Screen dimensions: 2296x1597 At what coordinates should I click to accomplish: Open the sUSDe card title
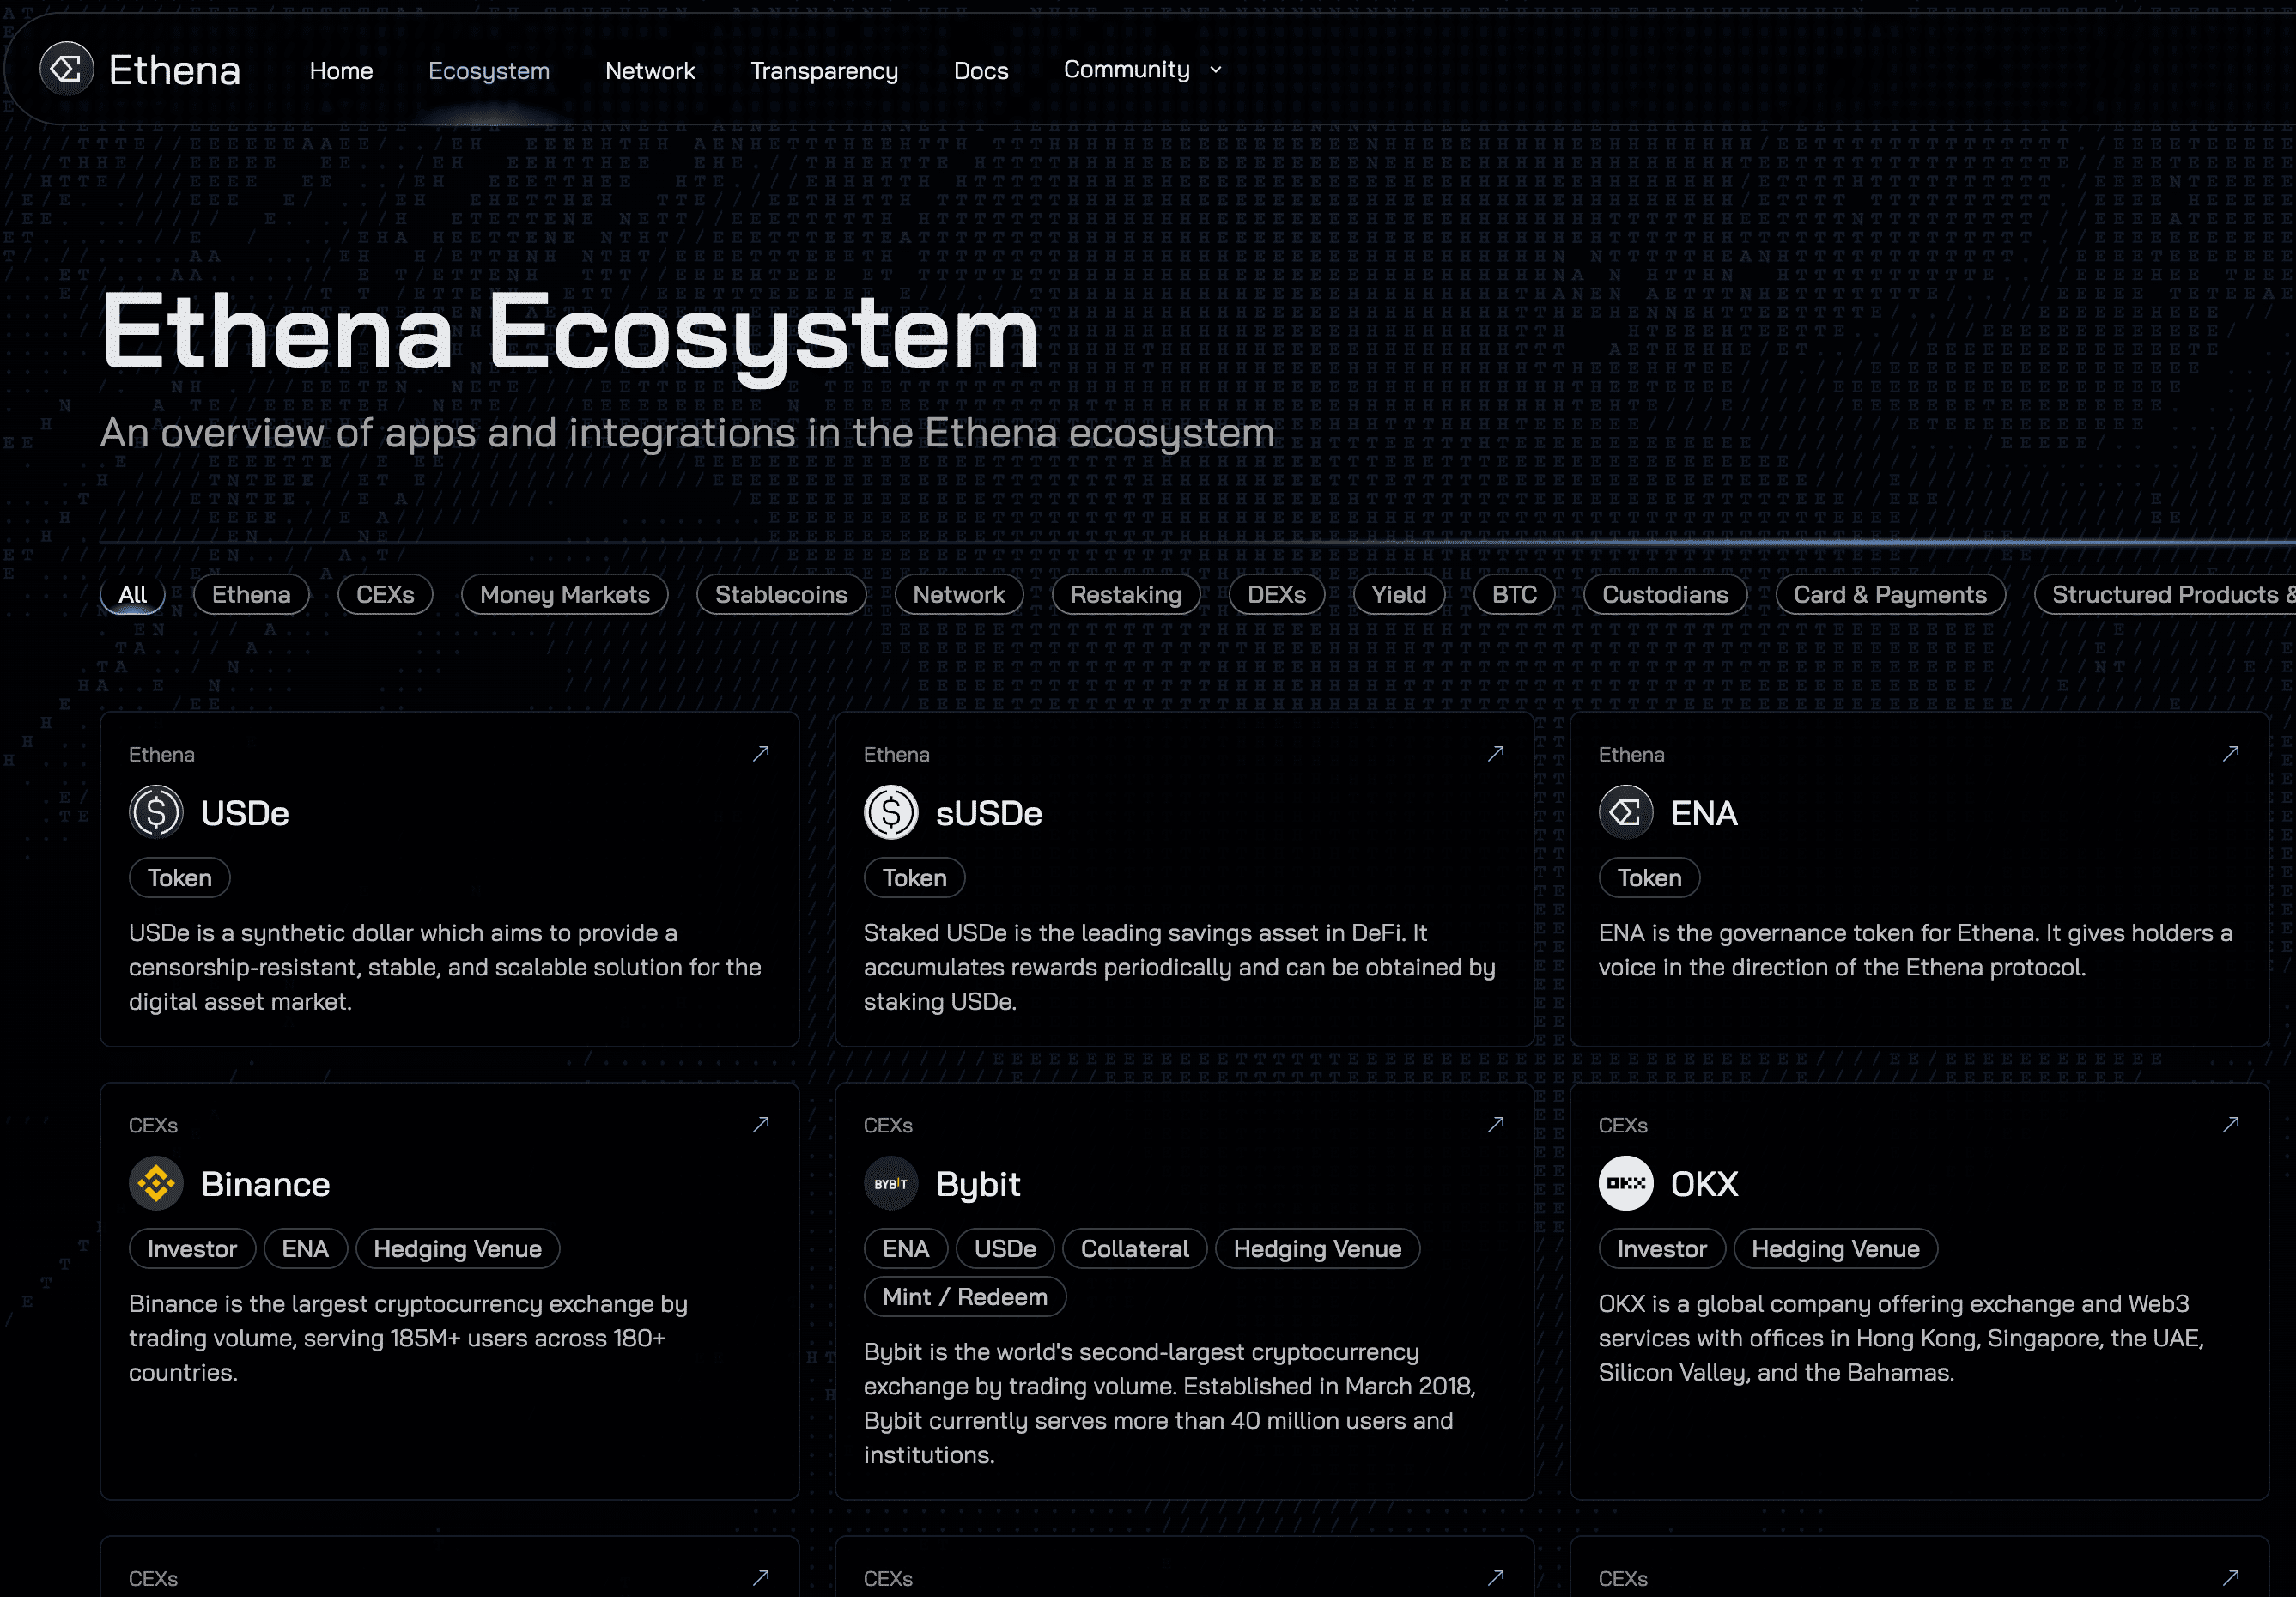click(989, 813)
